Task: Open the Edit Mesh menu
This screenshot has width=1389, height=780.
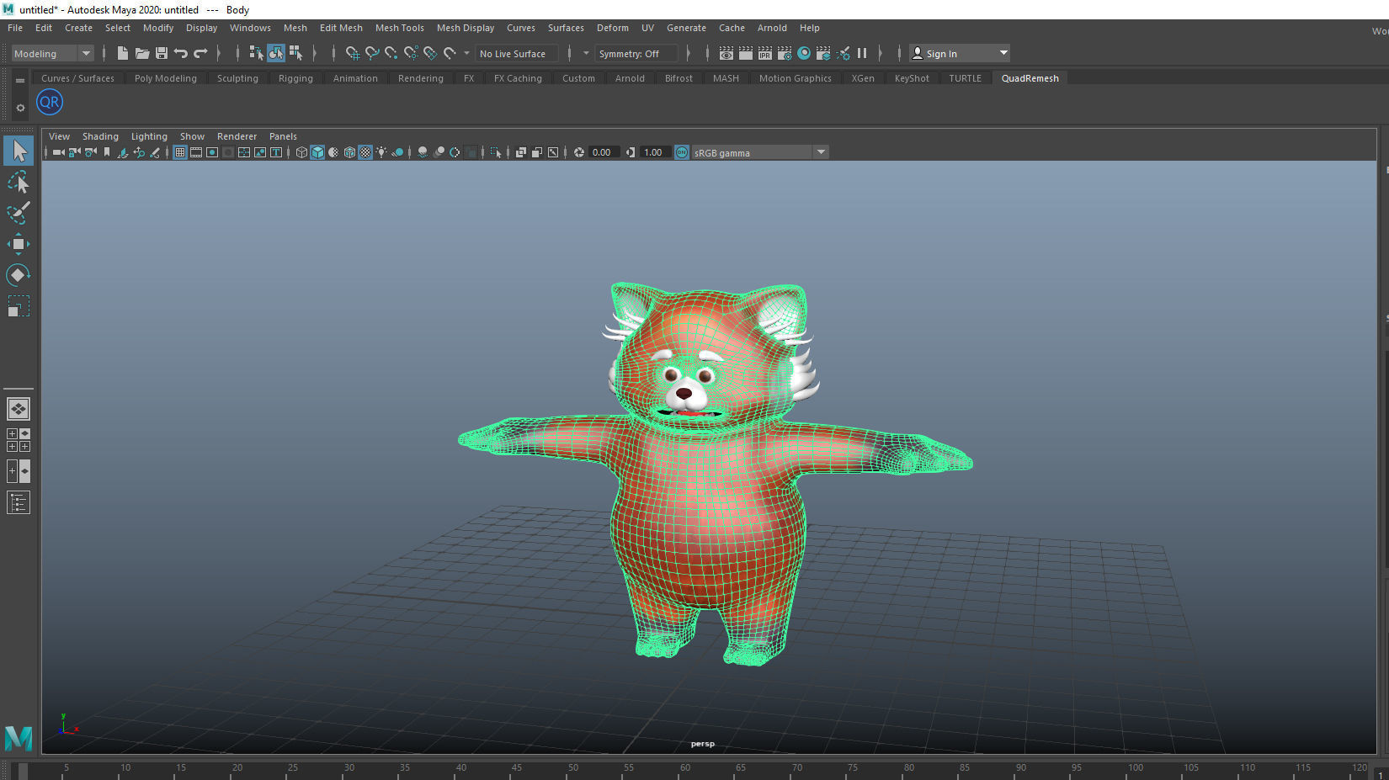Action: 341,28
